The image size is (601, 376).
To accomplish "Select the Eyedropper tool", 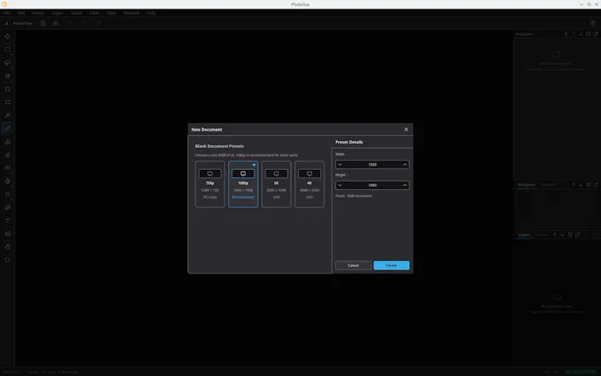I will 8,115.
